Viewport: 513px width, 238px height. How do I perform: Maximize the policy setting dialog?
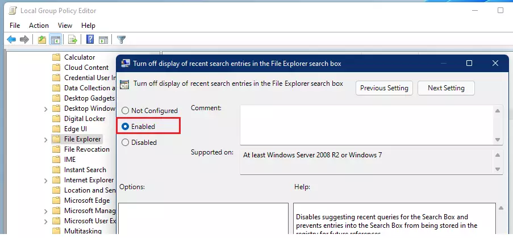(x=469, y=63)
